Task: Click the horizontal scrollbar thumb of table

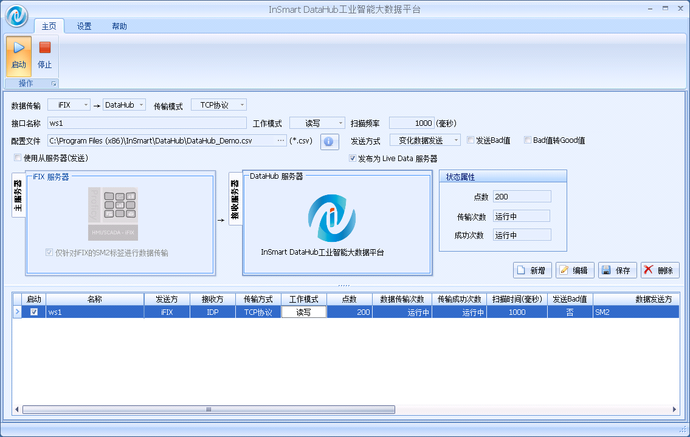Action: click(209, 409)
